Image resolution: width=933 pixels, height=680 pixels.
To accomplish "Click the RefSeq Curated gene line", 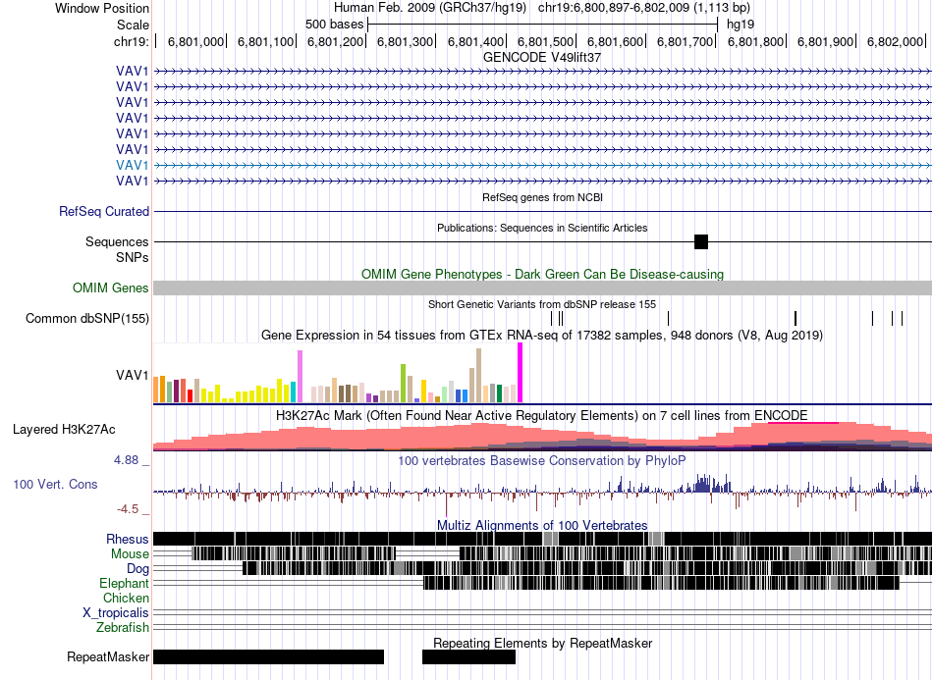I will (x=543, y=212).
